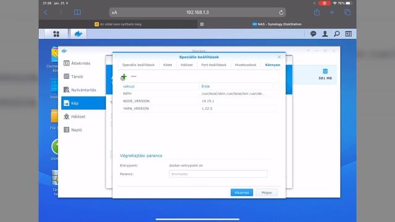Screen dimensions: 395x222
Task: Close the Speciális beállítások dialog
Action: coord(279,57)
